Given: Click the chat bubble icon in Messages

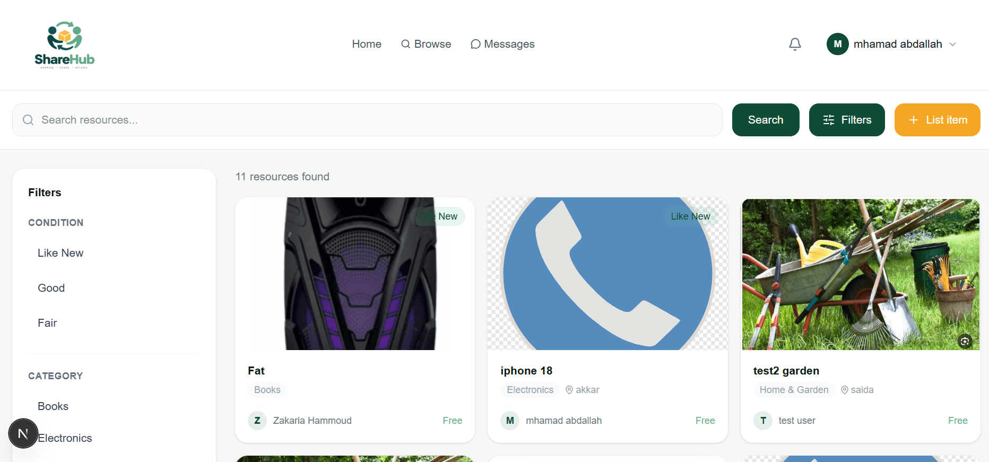Looking at the screenshot, I should click(x=475, y=44).
